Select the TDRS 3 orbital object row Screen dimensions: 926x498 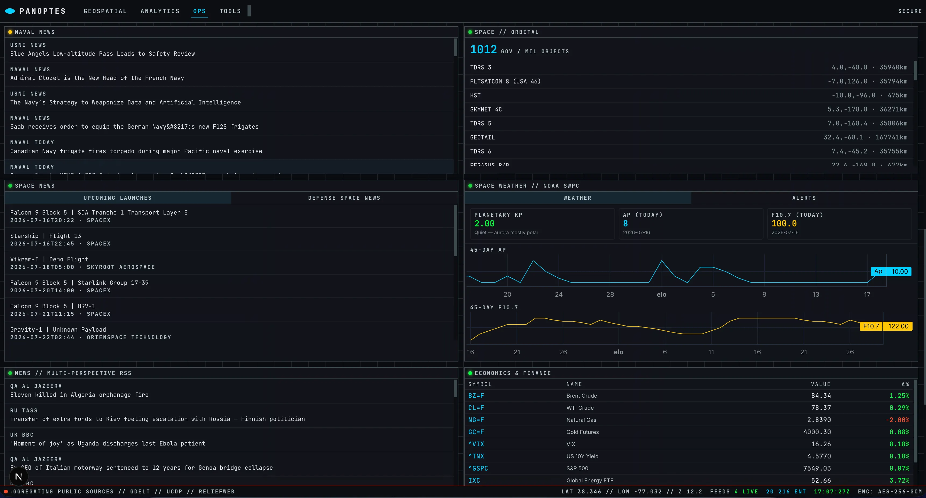point(689,67)
